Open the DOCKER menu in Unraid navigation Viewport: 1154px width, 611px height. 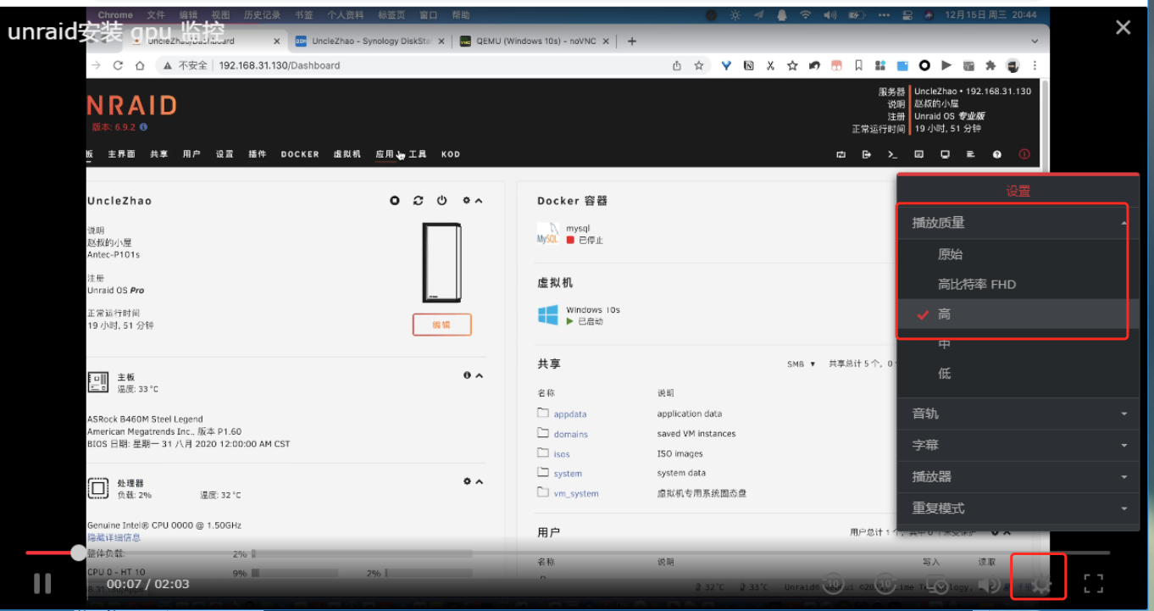pyautogui.click(x=299, y=154)
